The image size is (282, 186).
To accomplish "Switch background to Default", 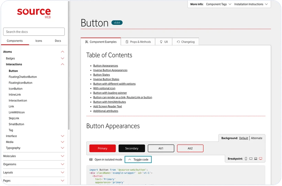I will (x=243, y=138).
